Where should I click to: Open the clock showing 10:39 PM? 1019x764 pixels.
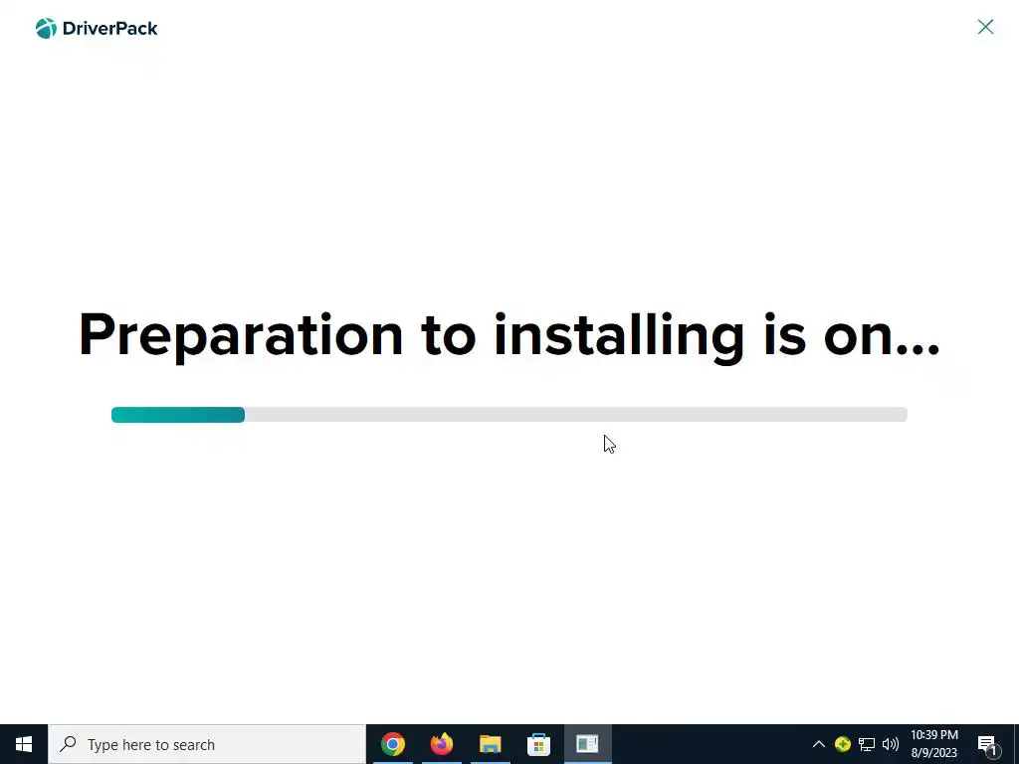pos(933,744)
